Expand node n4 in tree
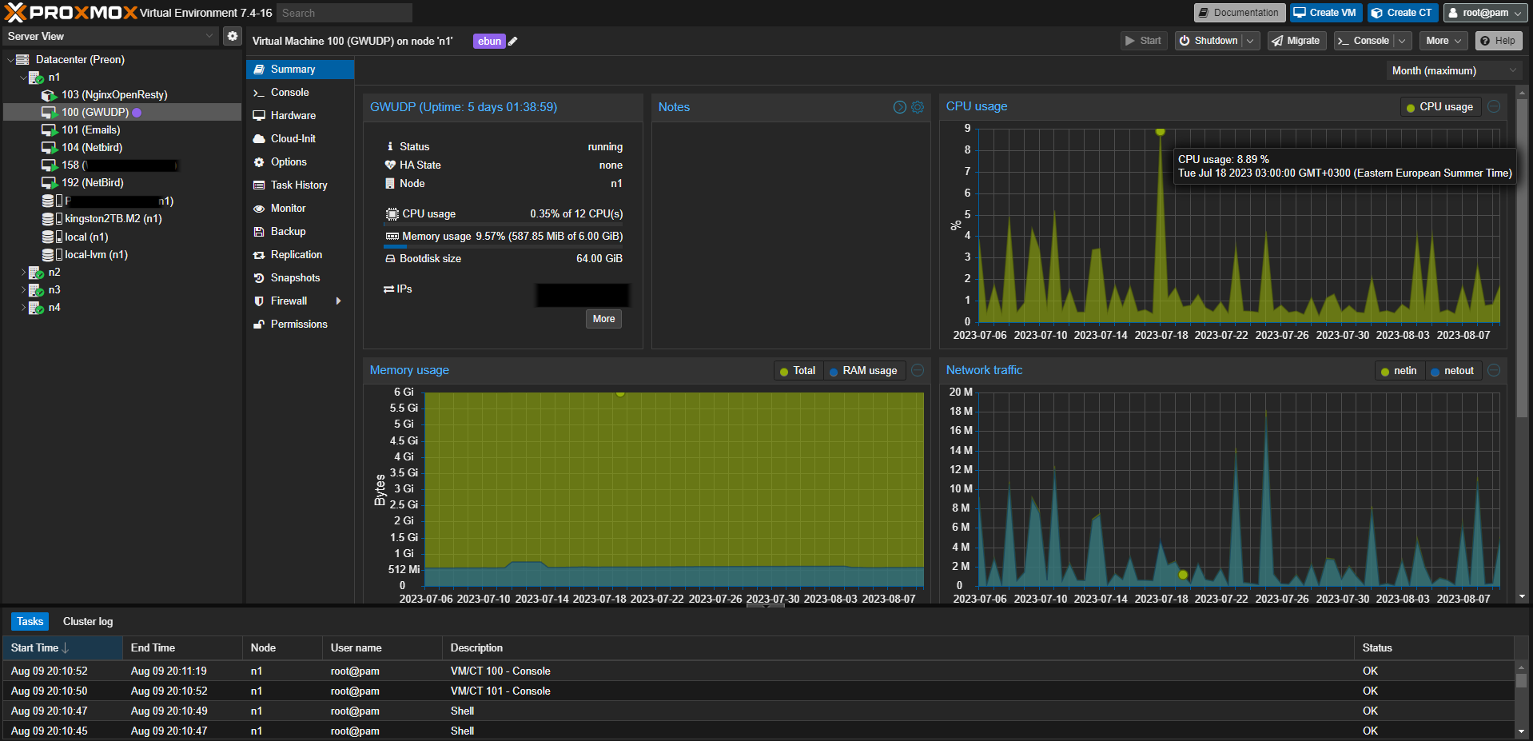This screenshot has height=741, width=1533. point(23,308)
